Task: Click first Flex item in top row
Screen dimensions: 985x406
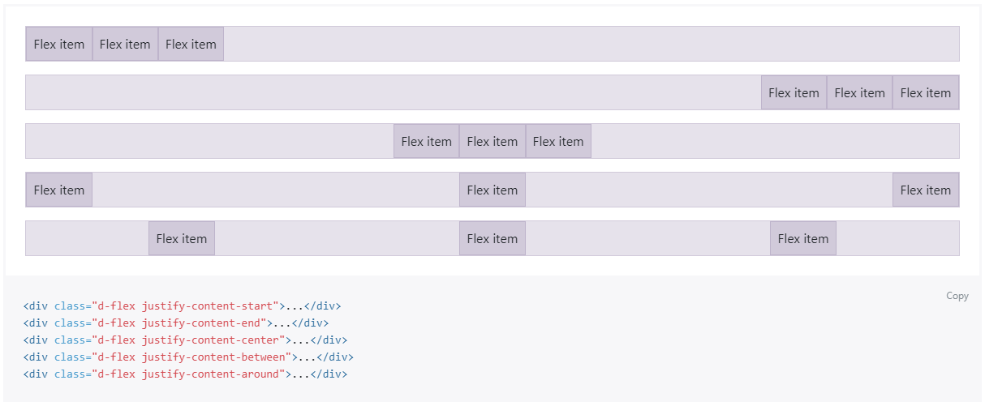Action: tap(59, 45)
